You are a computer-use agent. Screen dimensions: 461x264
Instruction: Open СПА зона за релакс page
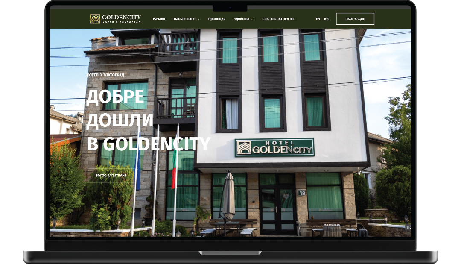(278, 19)
